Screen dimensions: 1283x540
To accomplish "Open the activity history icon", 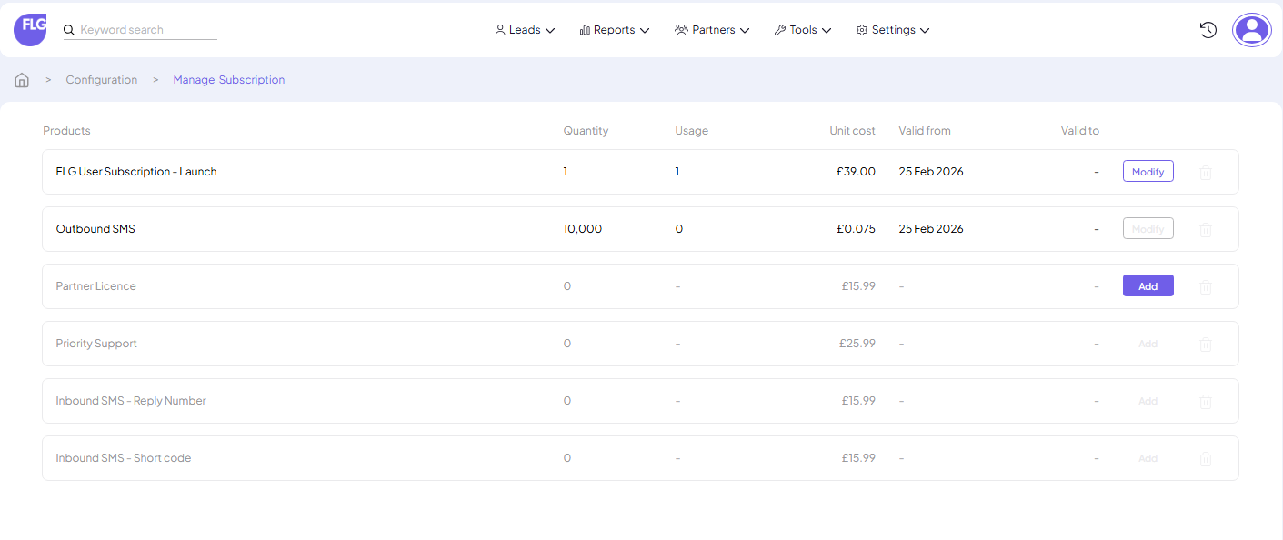I will coord(1208,29).
